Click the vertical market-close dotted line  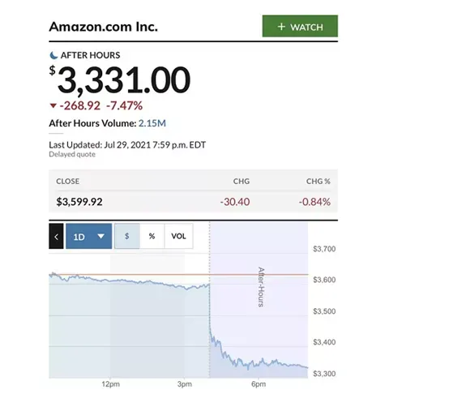(210, 299)
